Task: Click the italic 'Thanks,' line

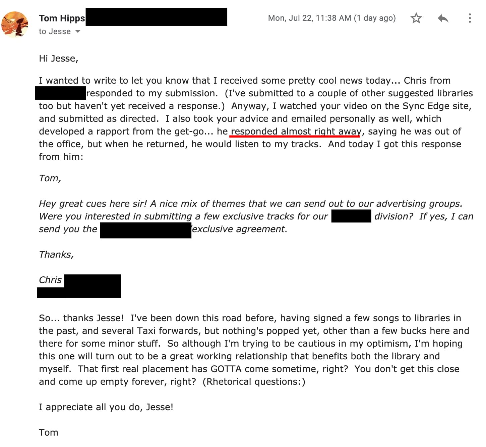Action: click(56, 255)
